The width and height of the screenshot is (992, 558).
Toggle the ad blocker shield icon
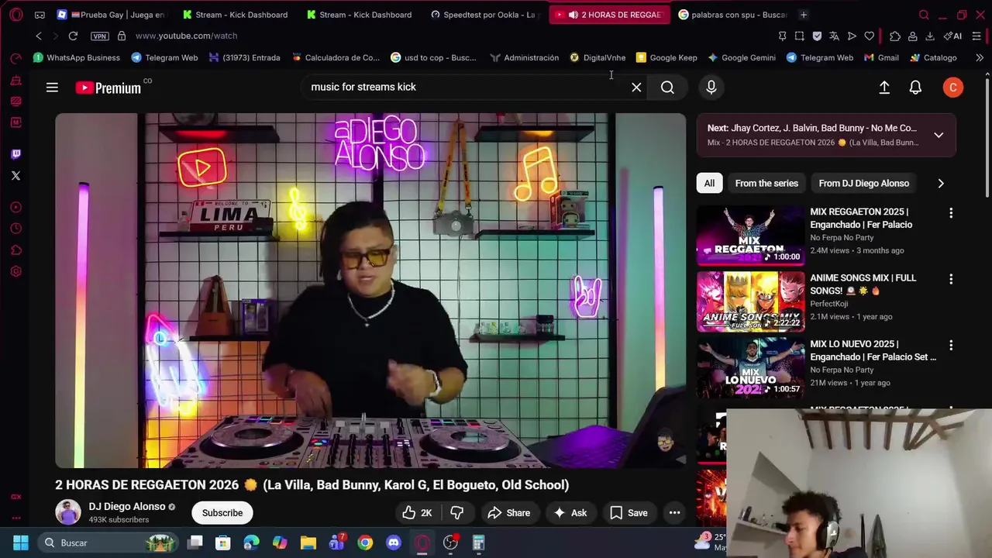pos(817,36)
